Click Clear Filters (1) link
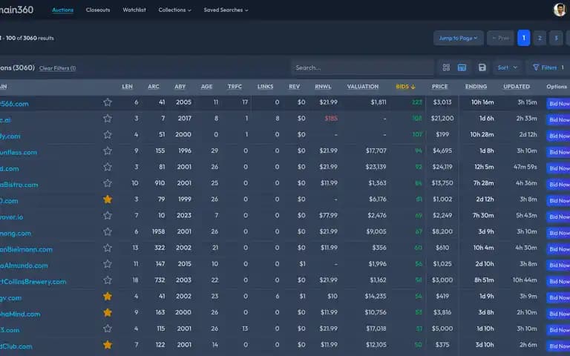Image resolution: width=570 pixels, height=356 pixels. (x=57, y=68)
